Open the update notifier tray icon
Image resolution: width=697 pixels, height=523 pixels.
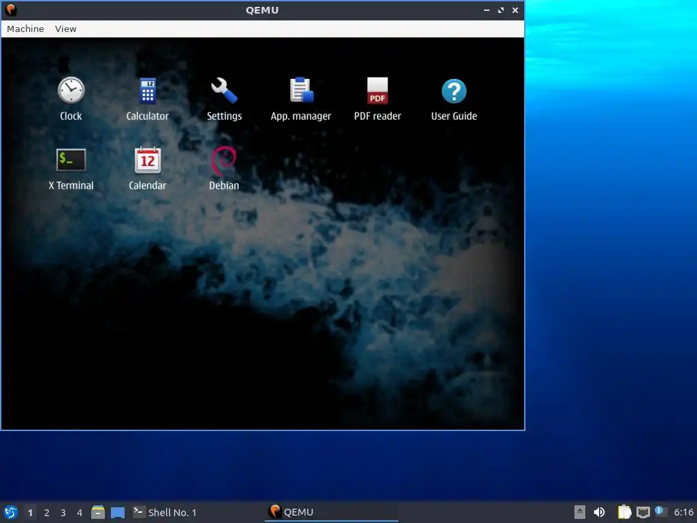click(660, 511)
